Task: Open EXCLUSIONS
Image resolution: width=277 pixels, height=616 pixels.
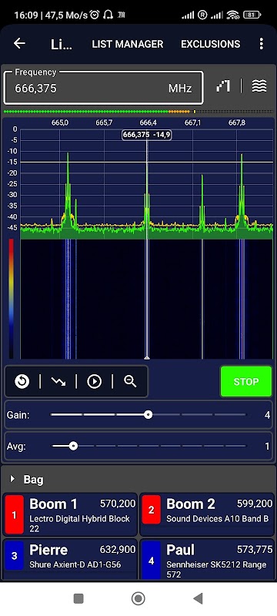Action: point(210,44)
